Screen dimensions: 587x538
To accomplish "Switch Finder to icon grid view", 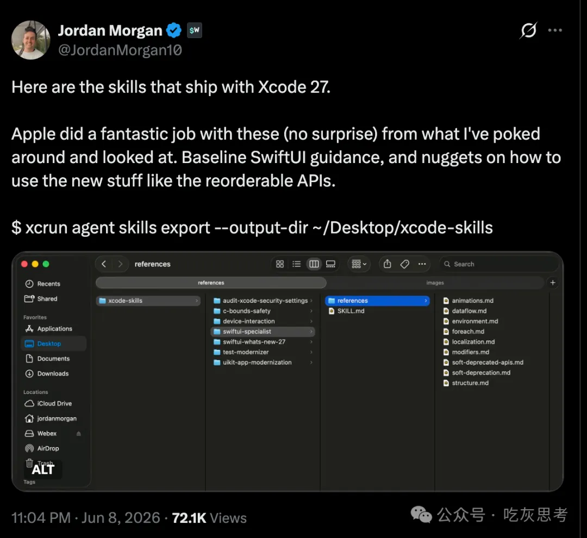I will point(280,264).
